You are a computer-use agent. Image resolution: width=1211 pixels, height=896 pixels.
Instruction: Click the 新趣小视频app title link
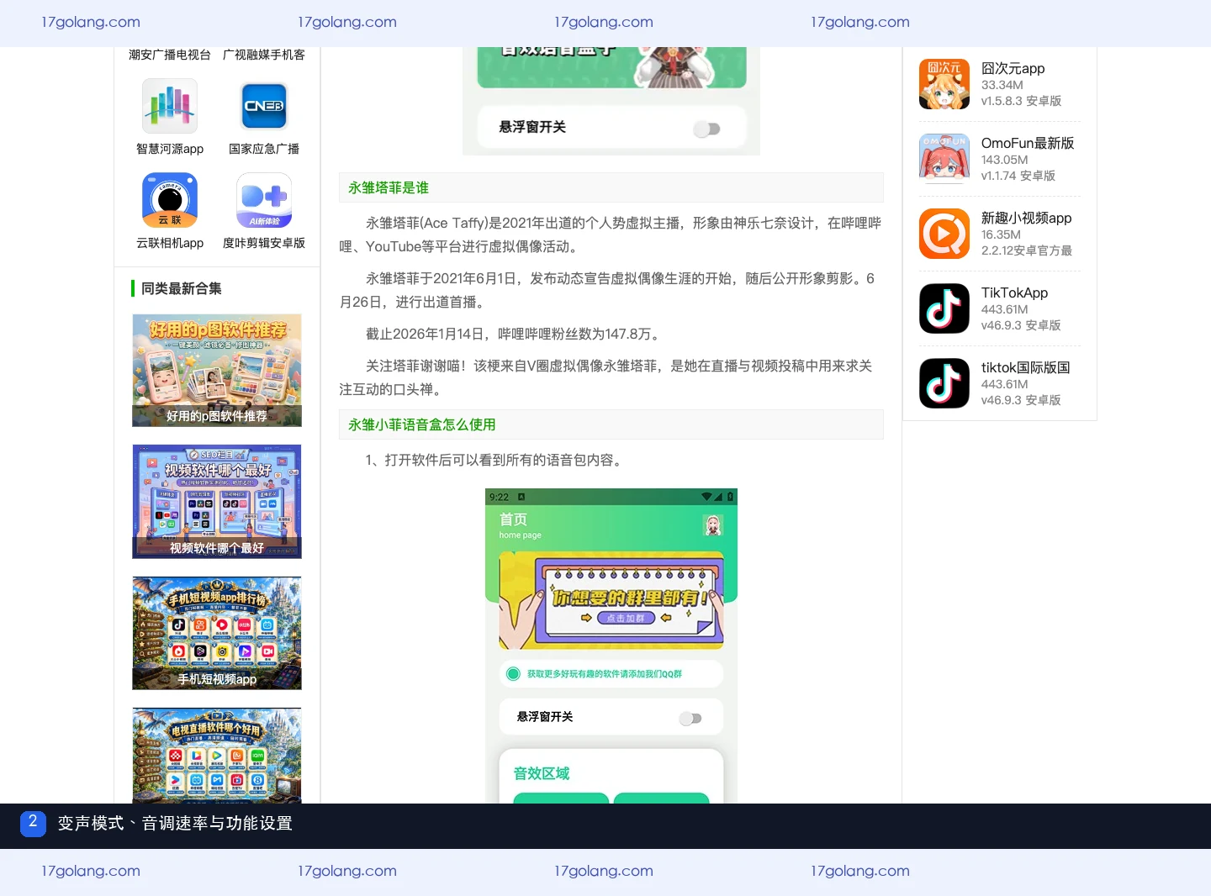[x=1026, y=218]
